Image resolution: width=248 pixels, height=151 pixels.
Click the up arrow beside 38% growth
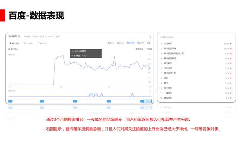pyautogui.click(x=231, y=68)
